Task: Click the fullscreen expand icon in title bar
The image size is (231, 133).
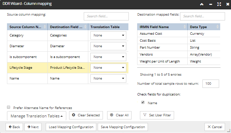Action: point(219,4)
